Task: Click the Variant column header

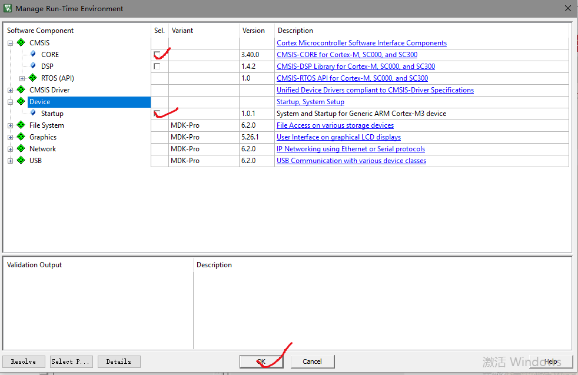Action: coord(182,31)
